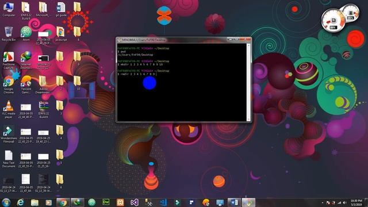Screen dimensions: 368x207
Task: Switch to Chrome in the taskbar
Action: (63, 202)
